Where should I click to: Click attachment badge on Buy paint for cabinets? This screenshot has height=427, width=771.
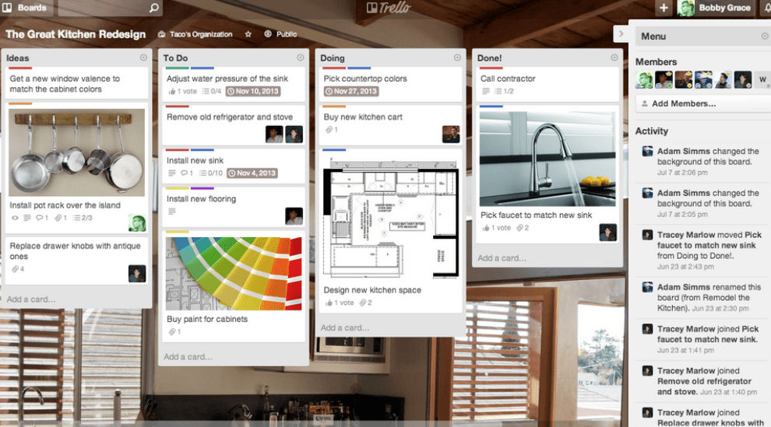[x=174, y=332]
